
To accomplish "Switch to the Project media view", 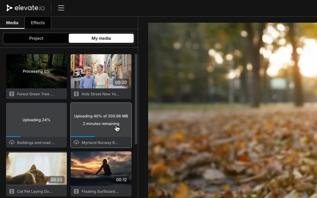I will point(36,38).
